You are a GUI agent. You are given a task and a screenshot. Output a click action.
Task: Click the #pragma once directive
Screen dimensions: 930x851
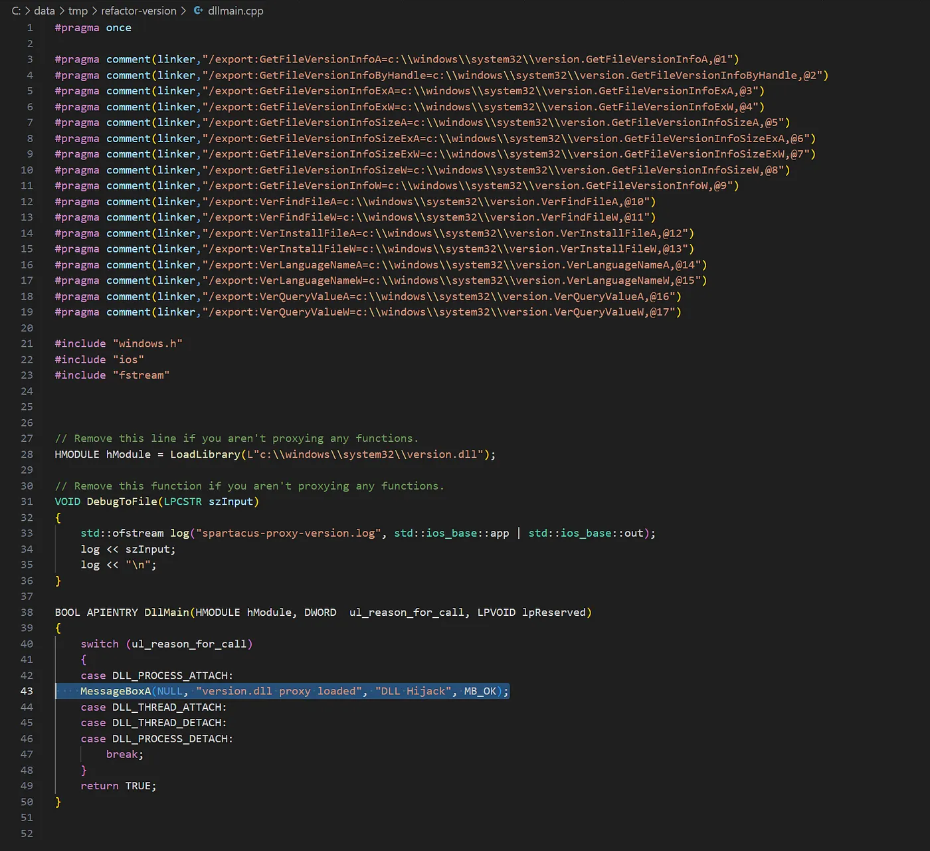click(92, 27)
